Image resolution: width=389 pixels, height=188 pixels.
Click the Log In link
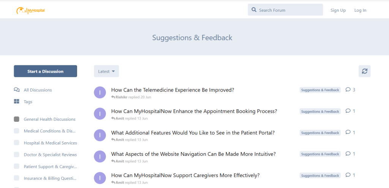pos(360,10)
